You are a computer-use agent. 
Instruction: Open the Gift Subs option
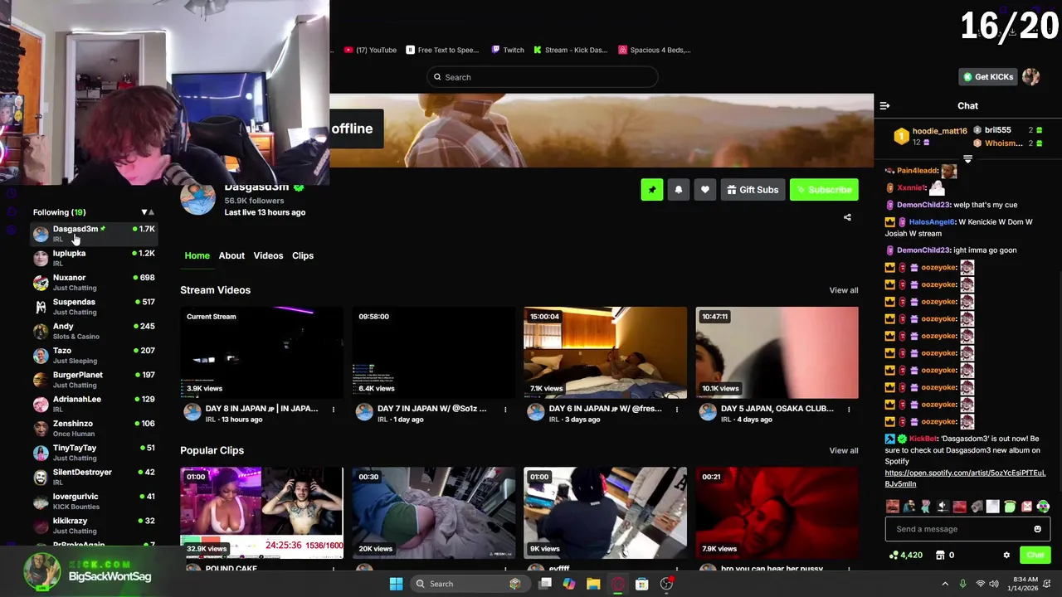point(753,190)
